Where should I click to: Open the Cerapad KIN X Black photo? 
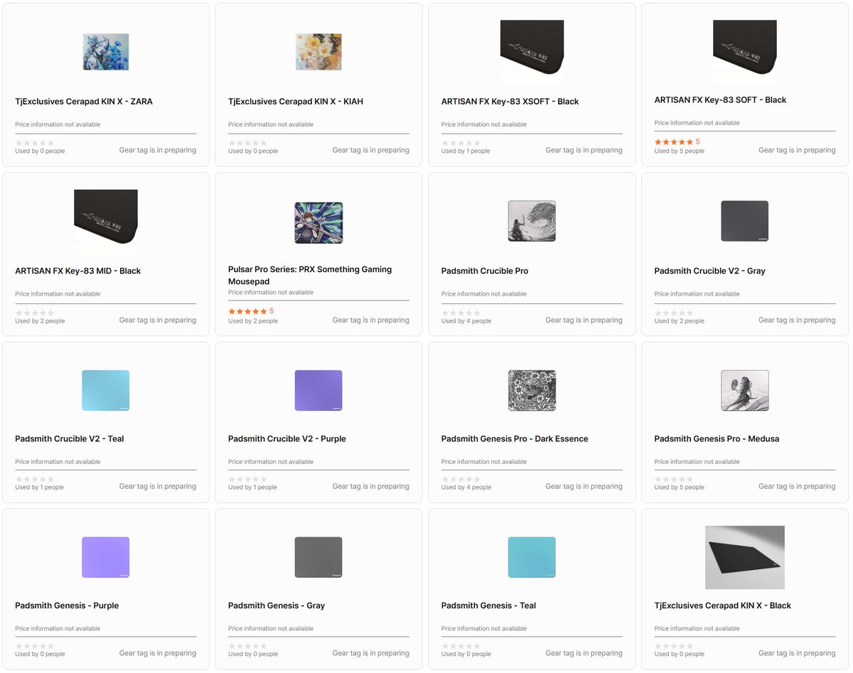pyautogui.click(x=745, y=557)
